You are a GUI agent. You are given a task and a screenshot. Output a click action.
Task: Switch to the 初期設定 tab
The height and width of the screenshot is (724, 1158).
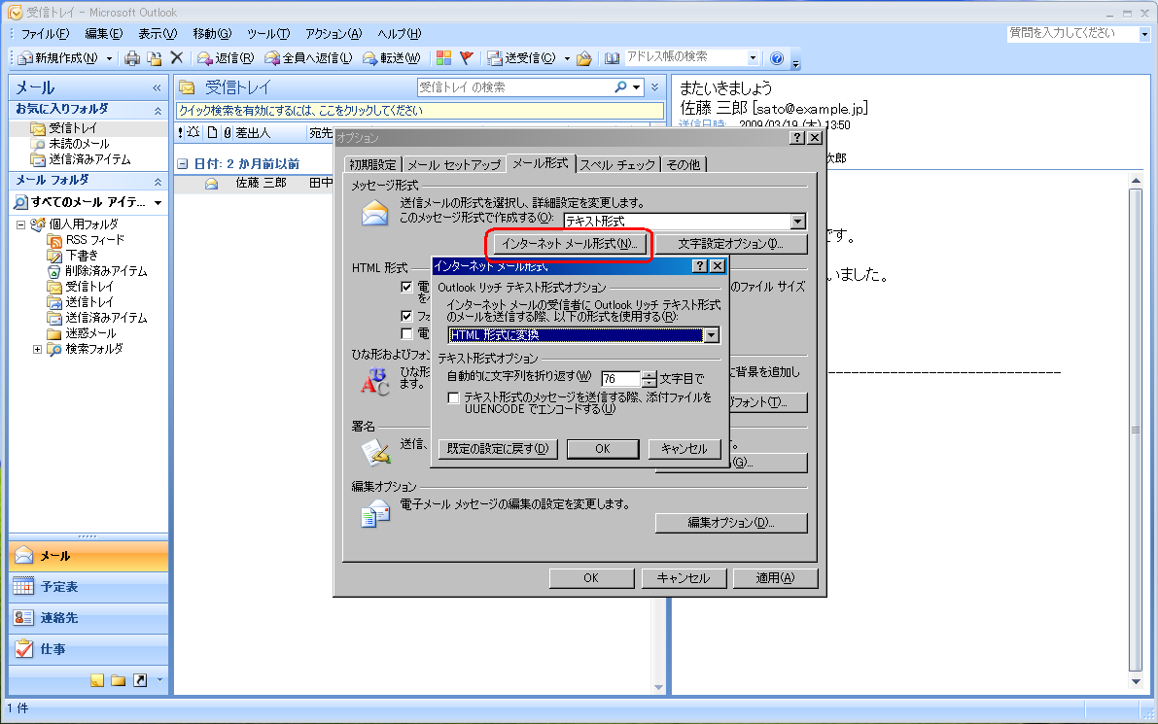pos(373,164)
